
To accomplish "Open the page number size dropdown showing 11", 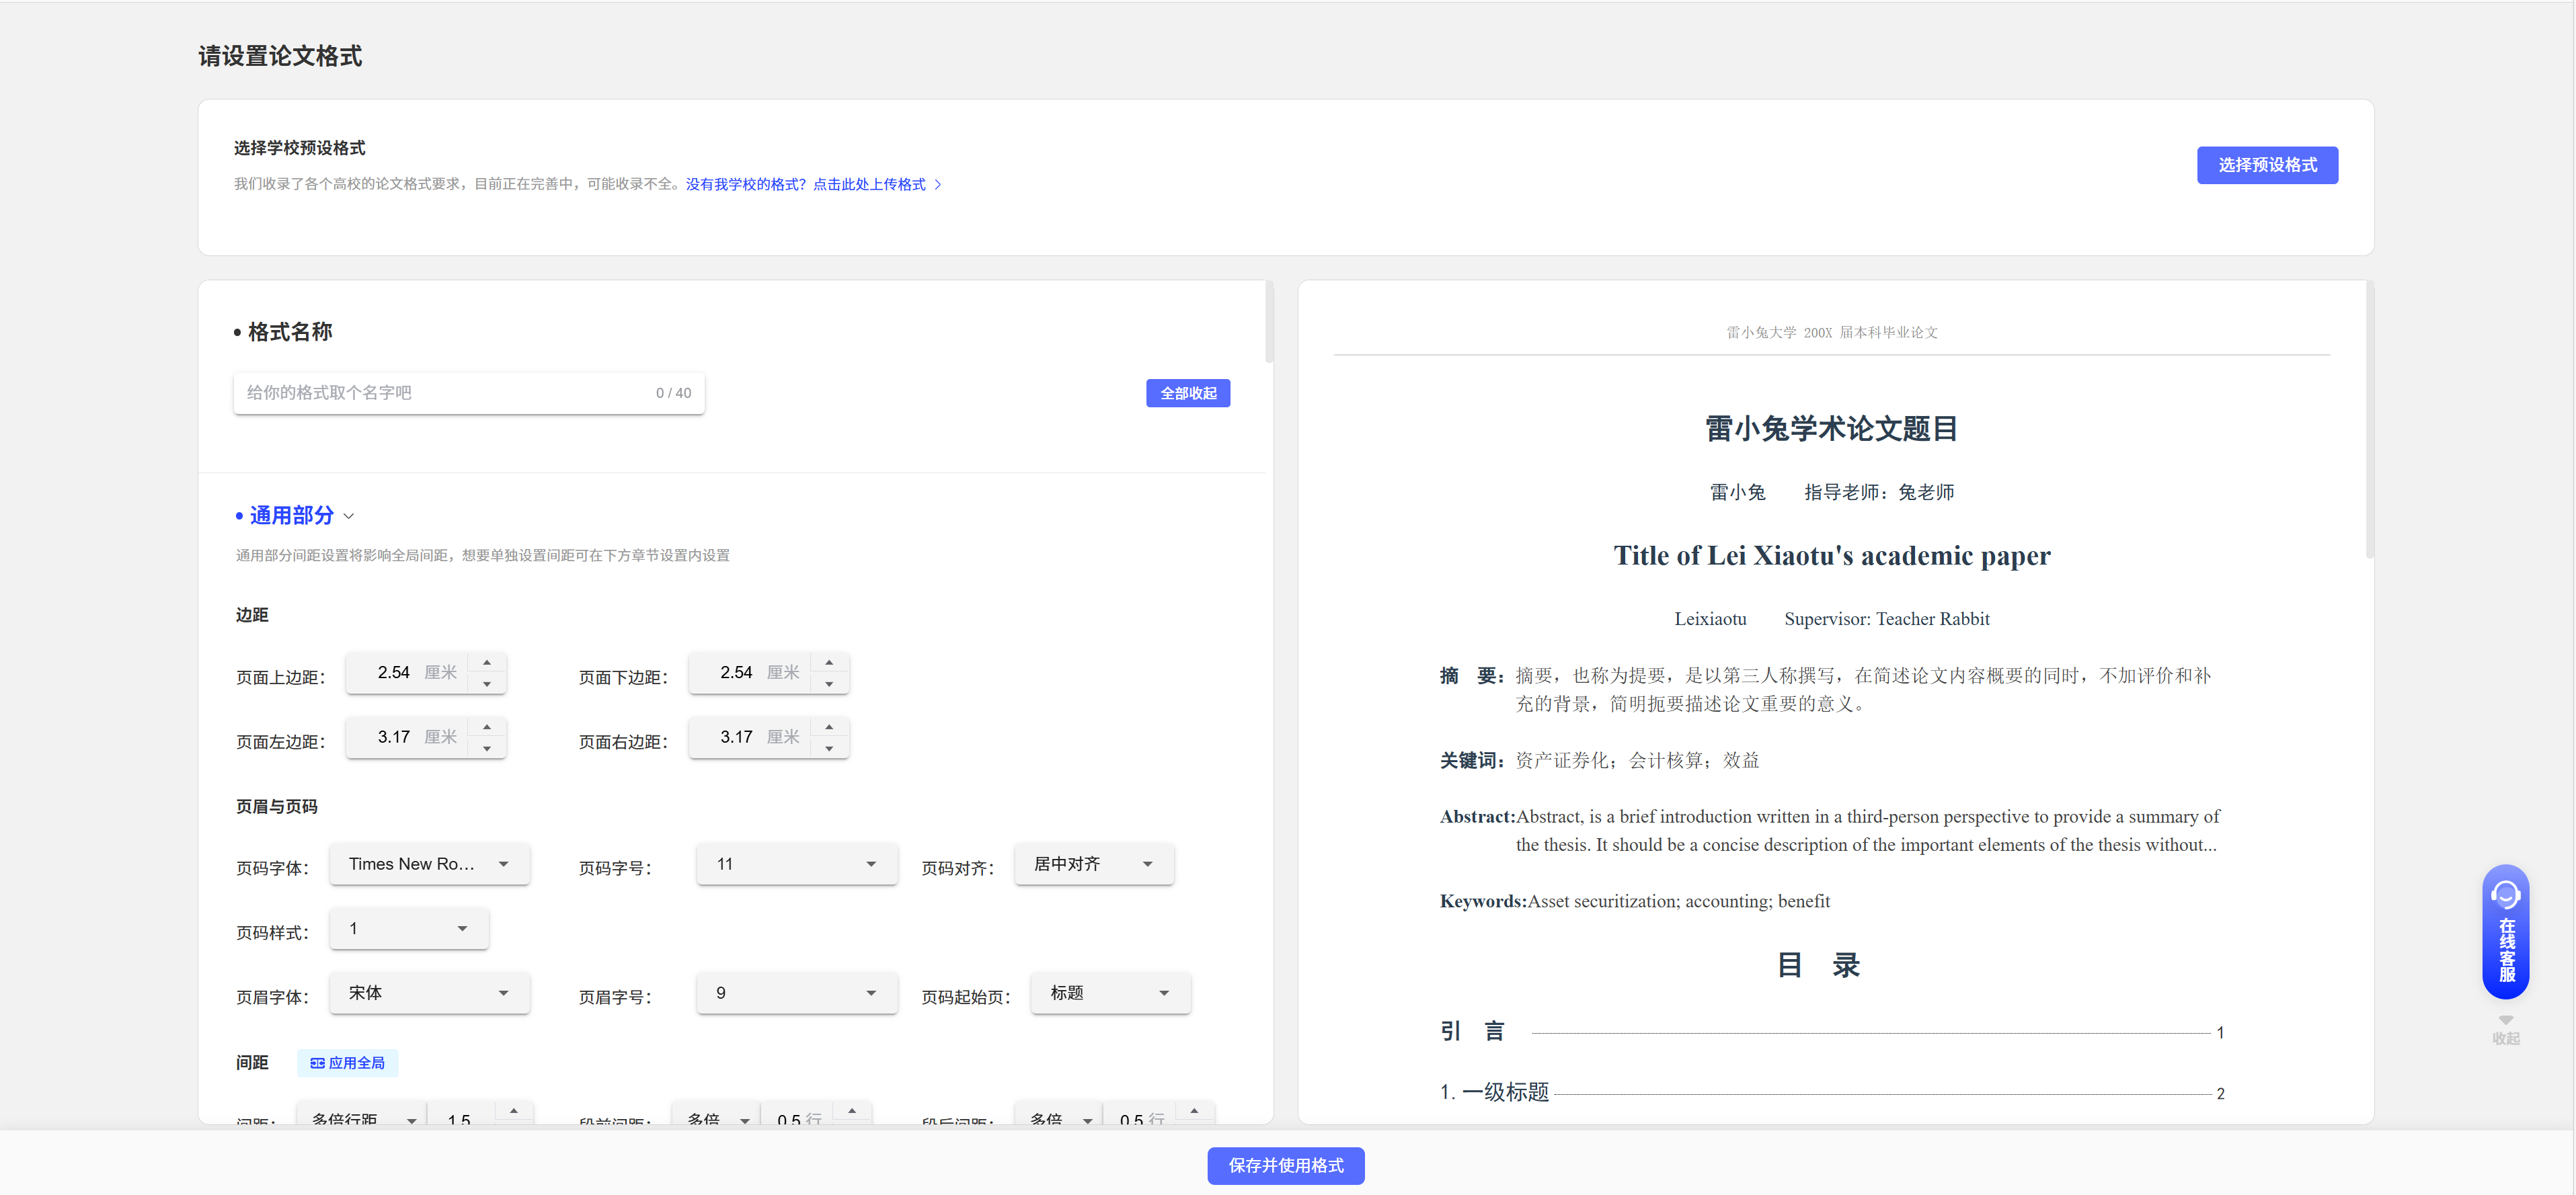I will 796,864.
